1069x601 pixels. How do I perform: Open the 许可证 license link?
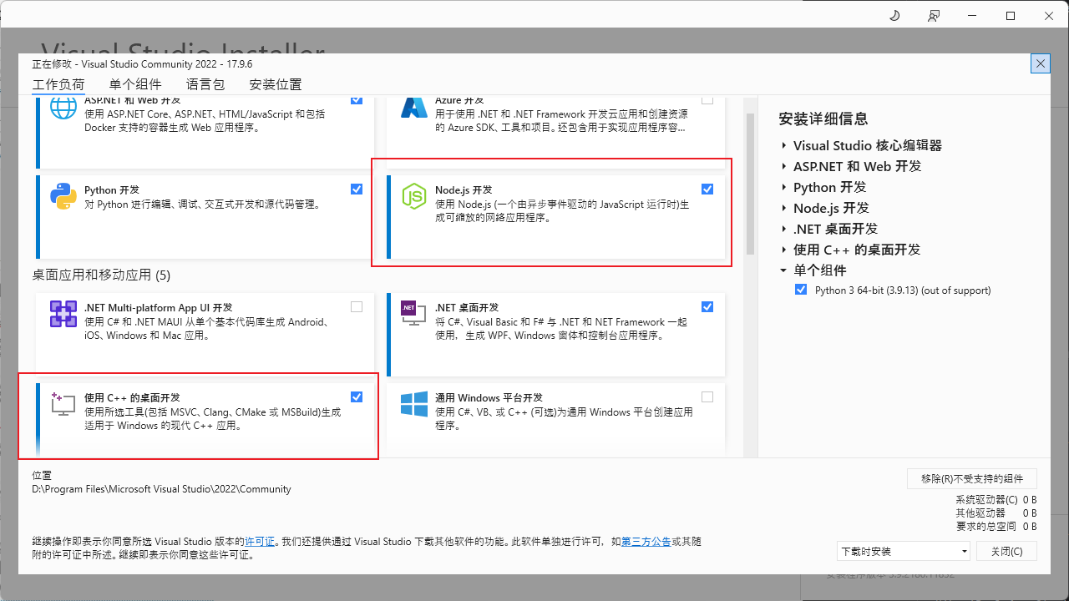(x=260, y=541)
